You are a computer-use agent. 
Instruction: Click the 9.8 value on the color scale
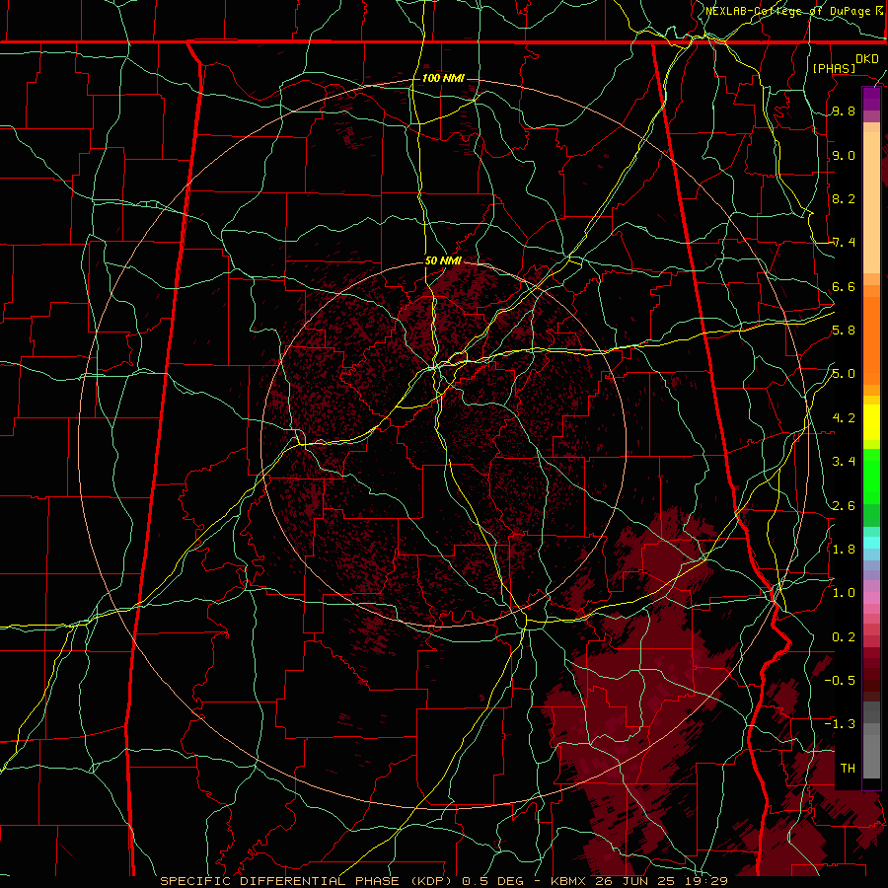844,111
